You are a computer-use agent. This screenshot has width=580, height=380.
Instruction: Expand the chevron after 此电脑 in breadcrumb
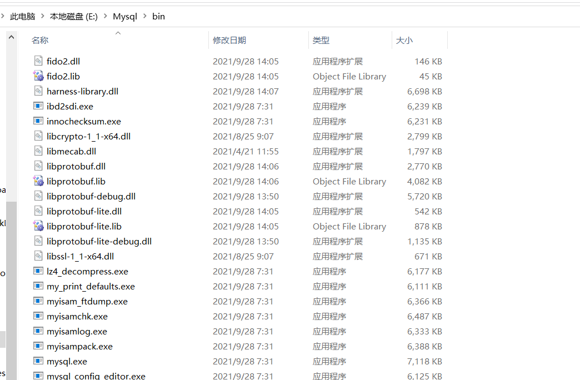pyautogui.click(x=43, y=16)
